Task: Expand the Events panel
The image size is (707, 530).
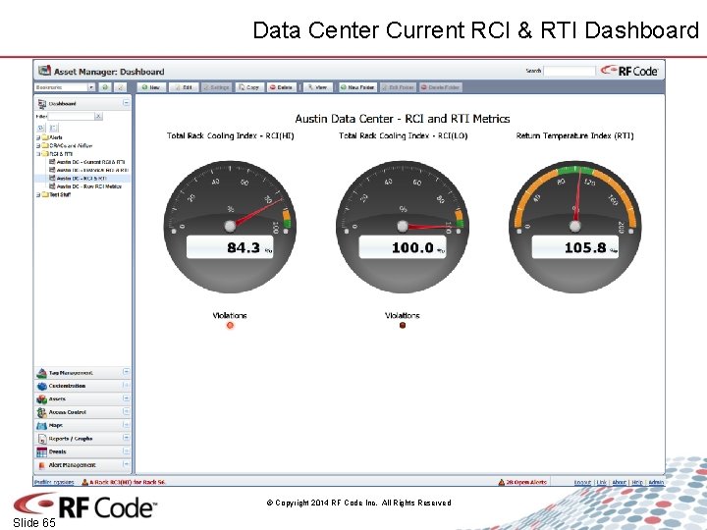Action: (x=126, y=451)
